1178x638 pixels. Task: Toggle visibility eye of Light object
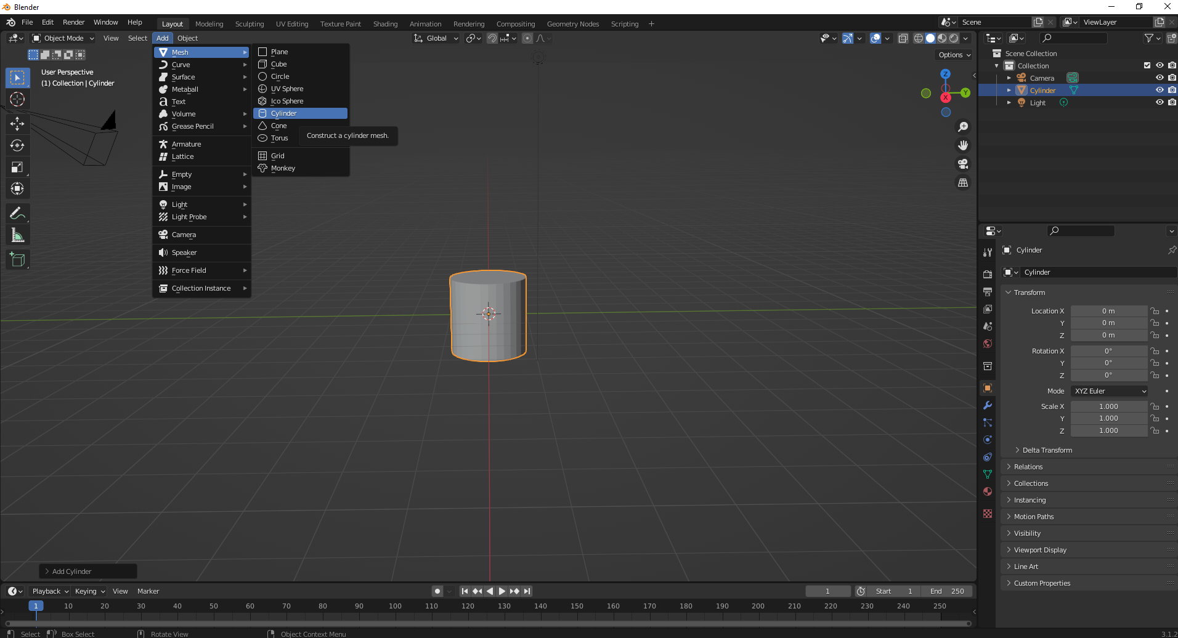click(1160, 102)
